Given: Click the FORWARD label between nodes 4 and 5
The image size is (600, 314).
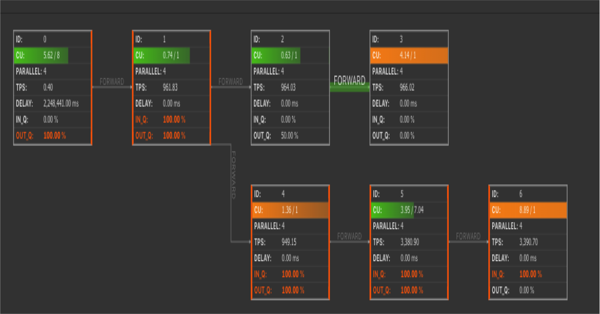Looking at the screenshot, I should [x=349, y=236].
